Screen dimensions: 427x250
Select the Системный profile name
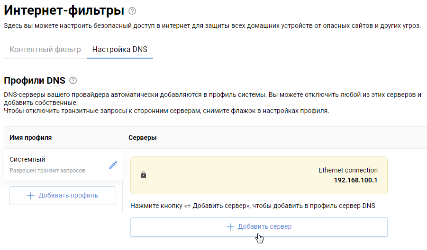click(x=27, y=160)
